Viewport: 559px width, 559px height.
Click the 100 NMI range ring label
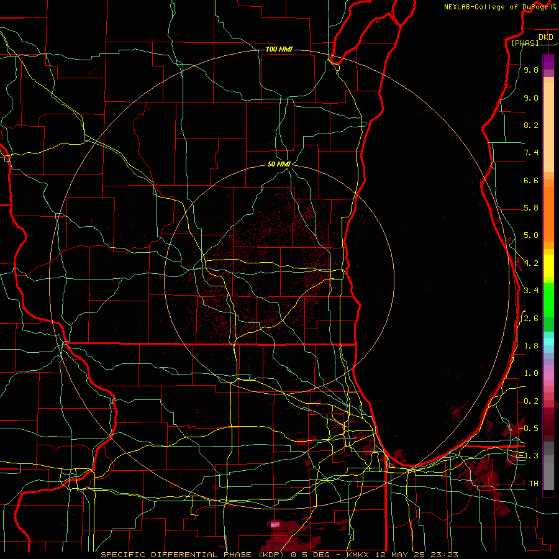tap(279, 49)
